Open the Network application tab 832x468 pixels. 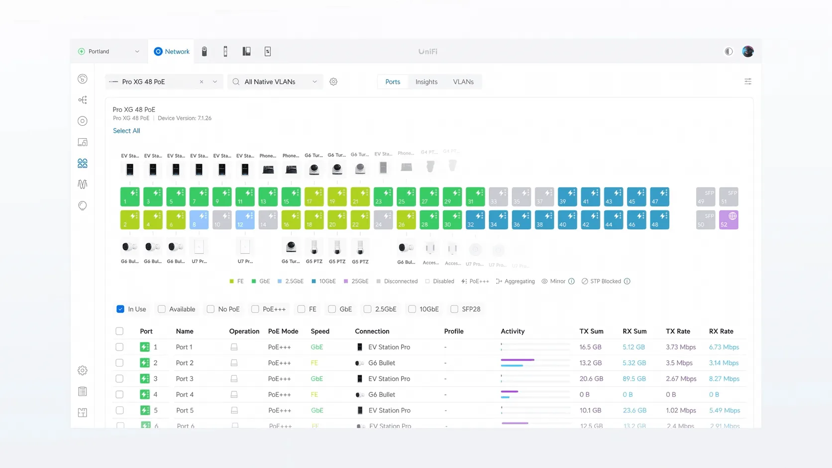point(172,51)
